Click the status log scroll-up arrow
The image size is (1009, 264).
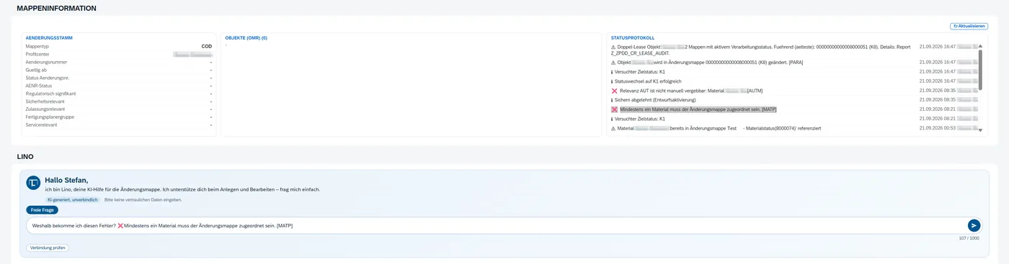[979, 46]
